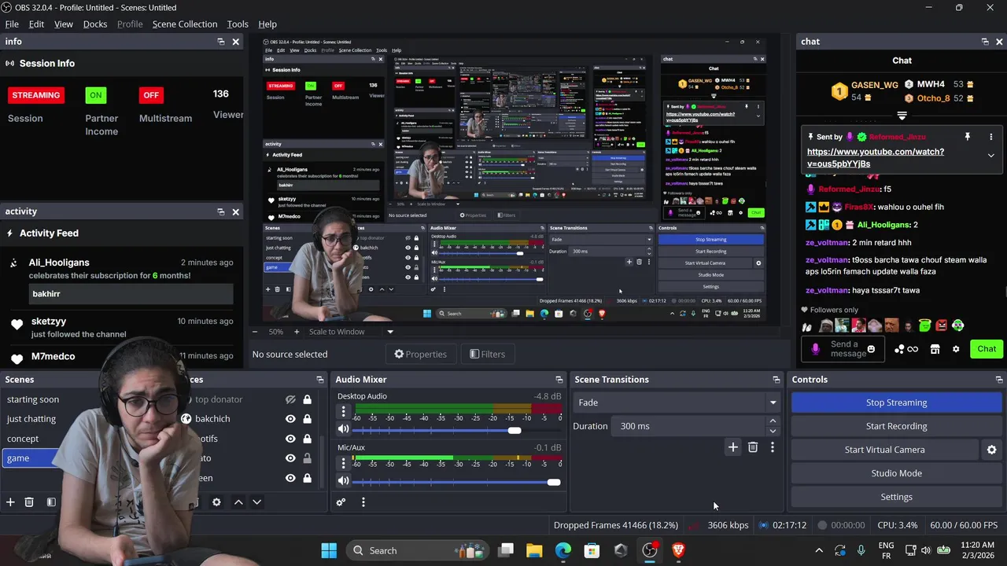Open source properties gear in Sources panel
The width and height of the screenshot is (1007, 566).
tap(216, 502)
